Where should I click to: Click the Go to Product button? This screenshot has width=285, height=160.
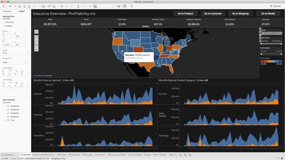coord(185,13)
